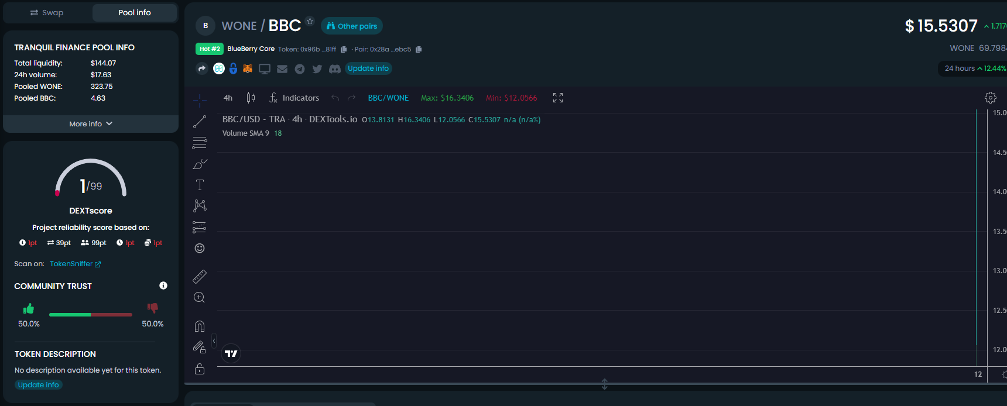1007x406 pixels.
Task: Collapse the drawing toolbar with the arrow
Action: [x=214, y=340]
